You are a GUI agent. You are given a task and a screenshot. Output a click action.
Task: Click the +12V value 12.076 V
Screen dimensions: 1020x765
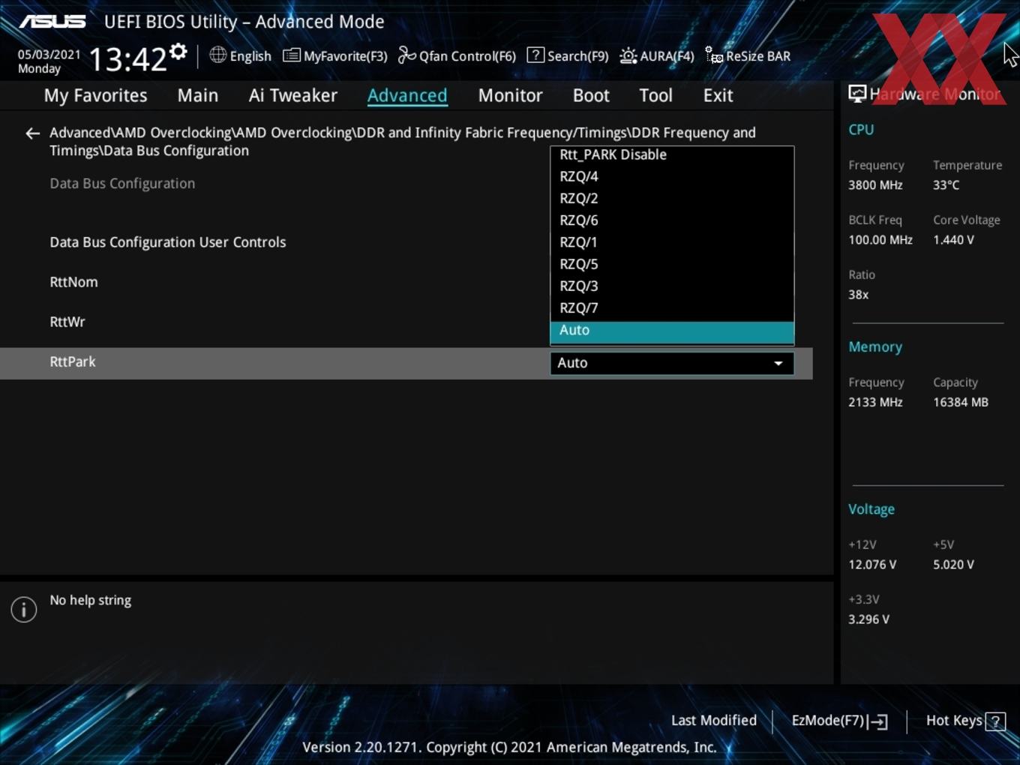[872, 565]
